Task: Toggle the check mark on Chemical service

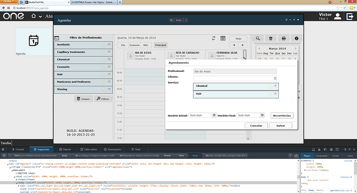Action: point(270,86)
